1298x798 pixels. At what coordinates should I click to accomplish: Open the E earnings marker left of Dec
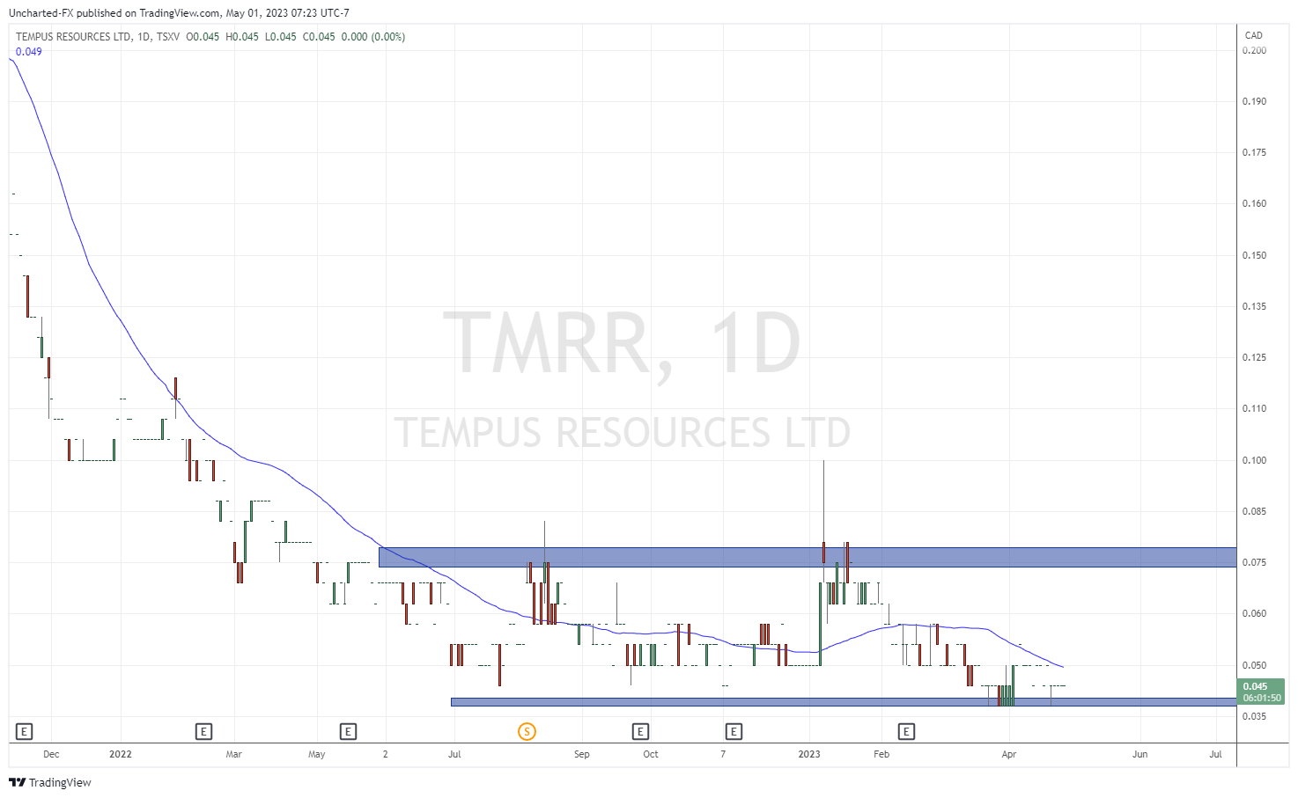[x=25, y=731]
